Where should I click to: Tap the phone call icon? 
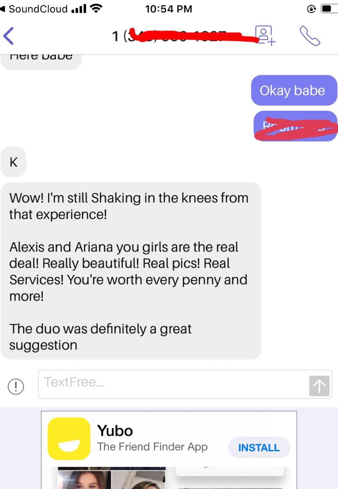(310, 36)
